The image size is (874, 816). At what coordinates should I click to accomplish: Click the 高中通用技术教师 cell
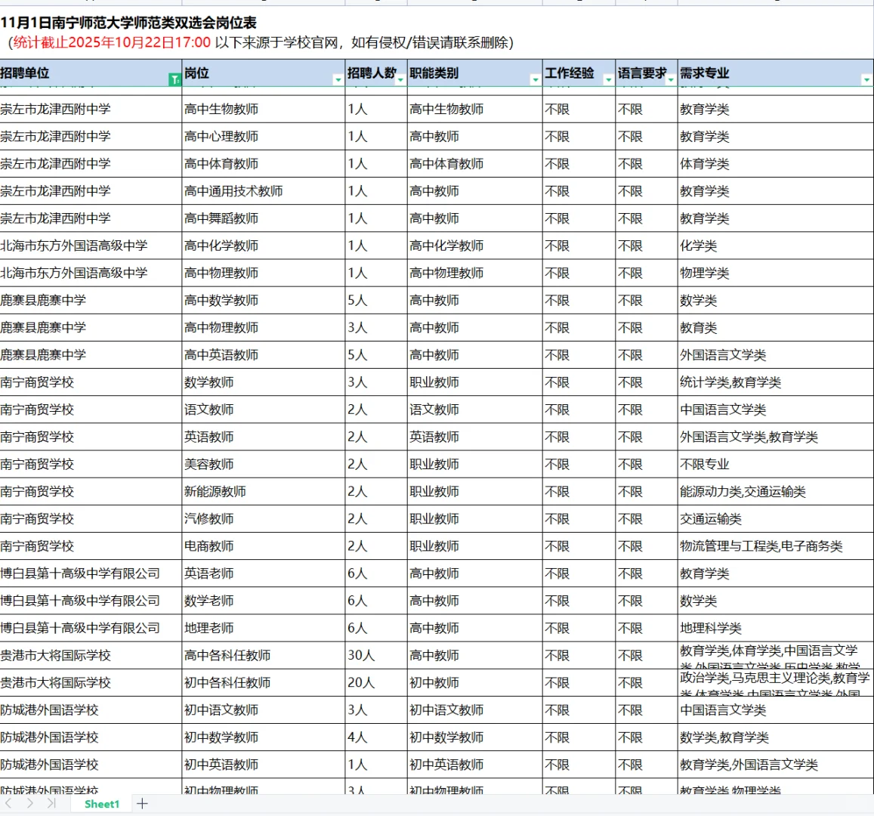[x=263, y=191]
